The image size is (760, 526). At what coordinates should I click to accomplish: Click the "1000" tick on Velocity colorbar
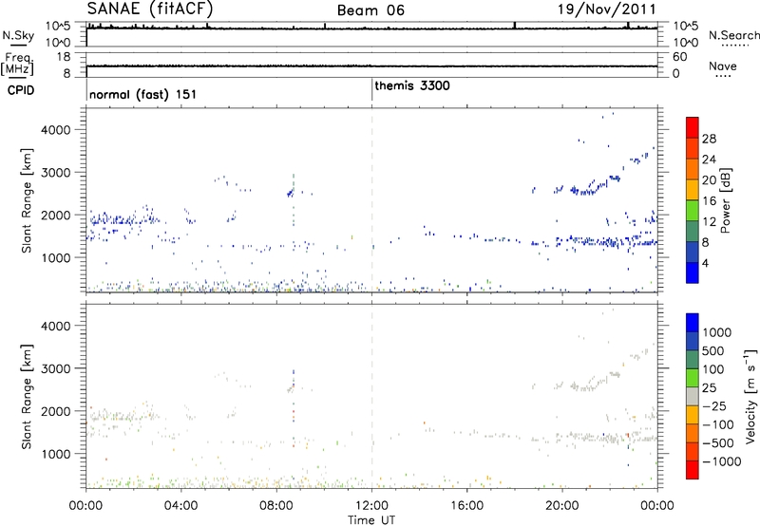pyautogui.click(x=716, y=332)
